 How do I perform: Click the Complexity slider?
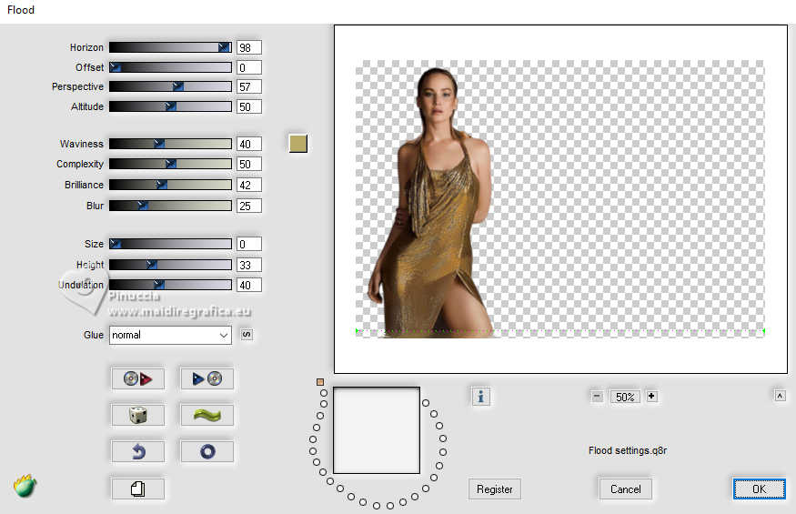pos(171,164)
